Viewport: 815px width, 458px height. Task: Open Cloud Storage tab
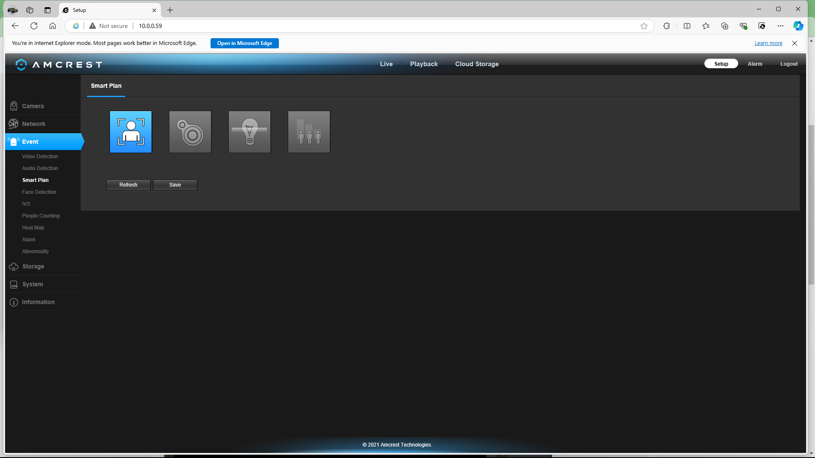[477, 64]
